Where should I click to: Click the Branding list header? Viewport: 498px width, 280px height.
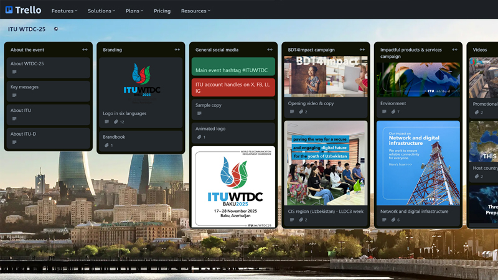[112, 50]
